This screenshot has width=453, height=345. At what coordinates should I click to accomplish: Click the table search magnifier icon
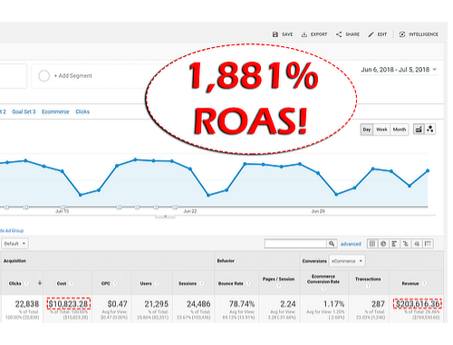pyautogui.click(x=332, y=244)
